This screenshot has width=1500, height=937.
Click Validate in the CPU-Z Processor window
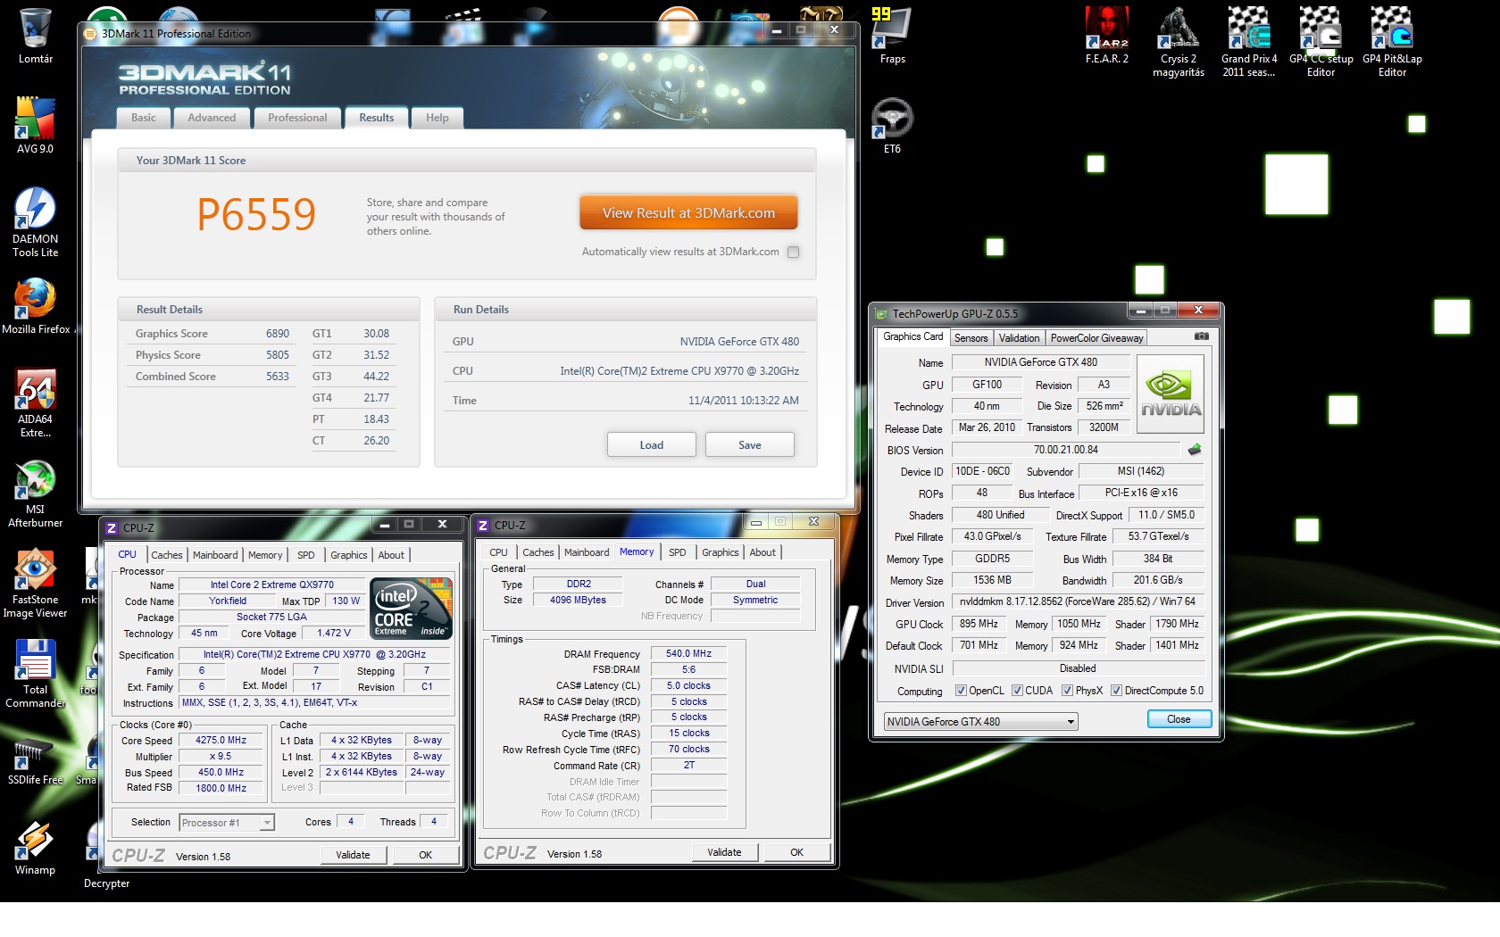pos(353,855)
